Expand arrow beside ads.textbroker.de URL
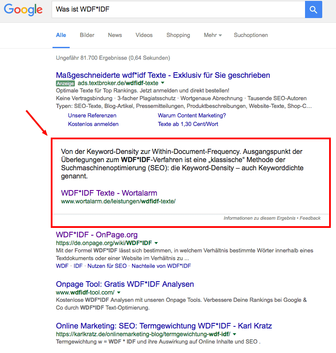The width and height of the screenshot is (336, 353). [x=163, y=83]
